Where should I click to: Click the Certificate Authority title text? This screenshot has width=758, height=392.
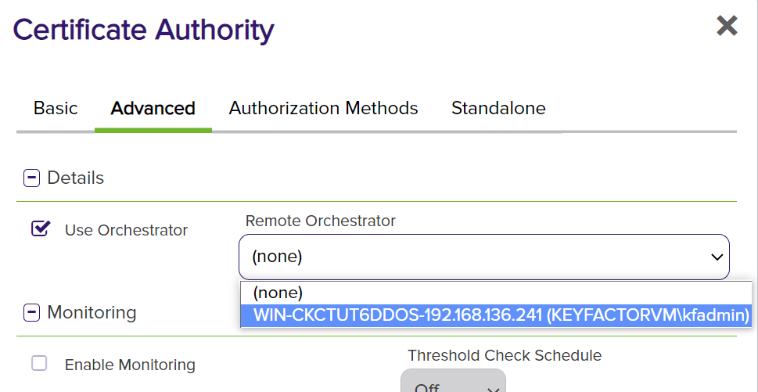click(144, 30)
